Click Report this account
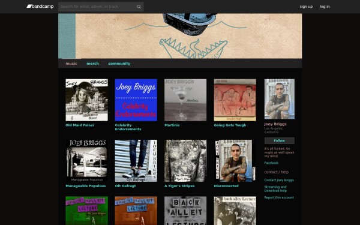 point(279,197)
